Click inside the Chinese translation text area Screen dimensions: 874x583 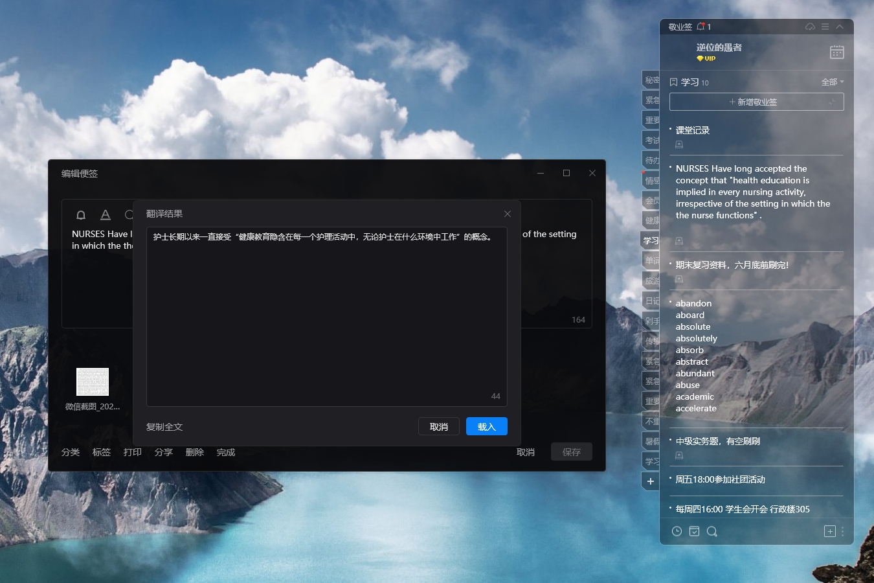pos(327,317)
